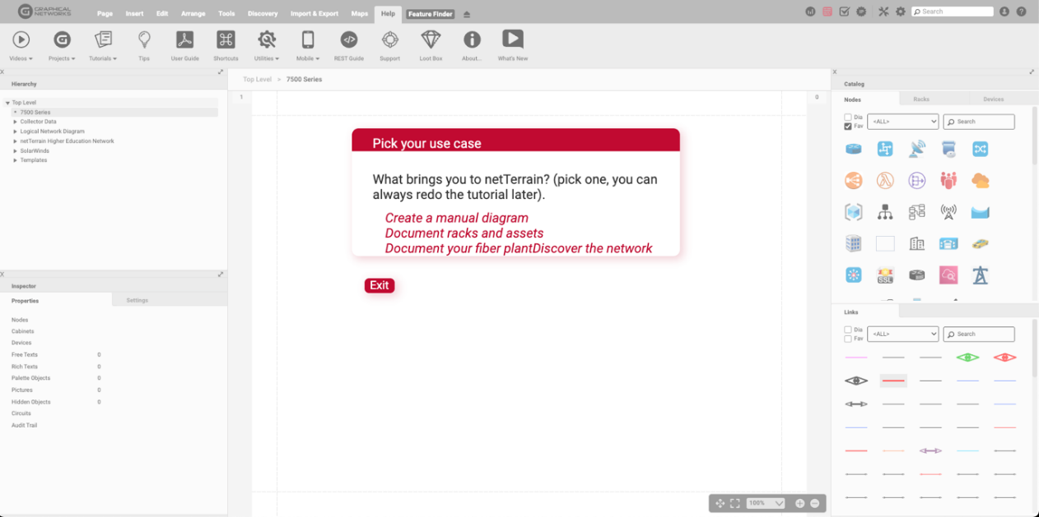Open the What's New icon
The image size is (1039, 517).
click(512, 39)
